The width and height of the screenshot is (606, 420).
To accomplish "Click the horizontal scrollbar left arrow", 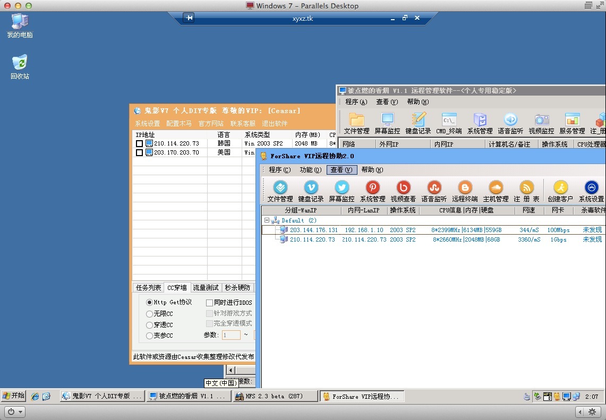I will click(231, 370).
